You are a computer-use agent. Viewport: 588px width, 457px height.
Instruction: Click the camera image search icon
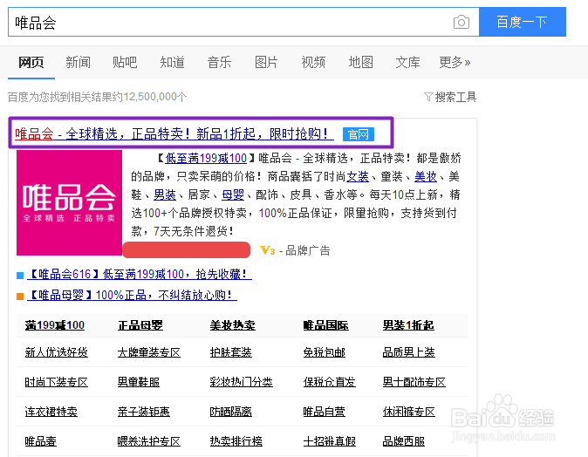click(x=462, y=22)
